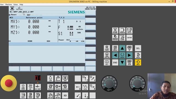
Task: Toggle SINGLE BLOCK mode
Action: [x=31, y=95]
